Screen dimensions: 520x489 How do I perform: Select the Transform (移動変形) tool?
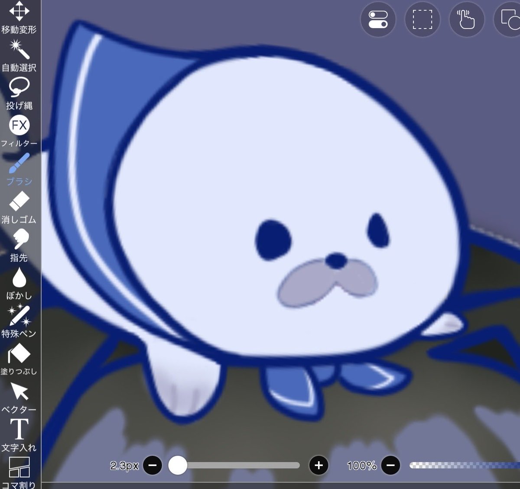pyautogui.click(x=19, y=17)
